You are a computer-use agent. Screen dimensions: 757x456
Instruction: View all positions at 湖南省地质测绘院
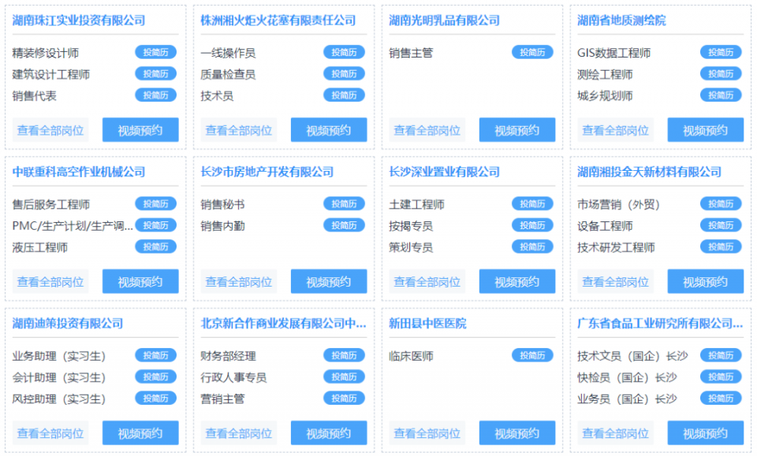(615, 130)
